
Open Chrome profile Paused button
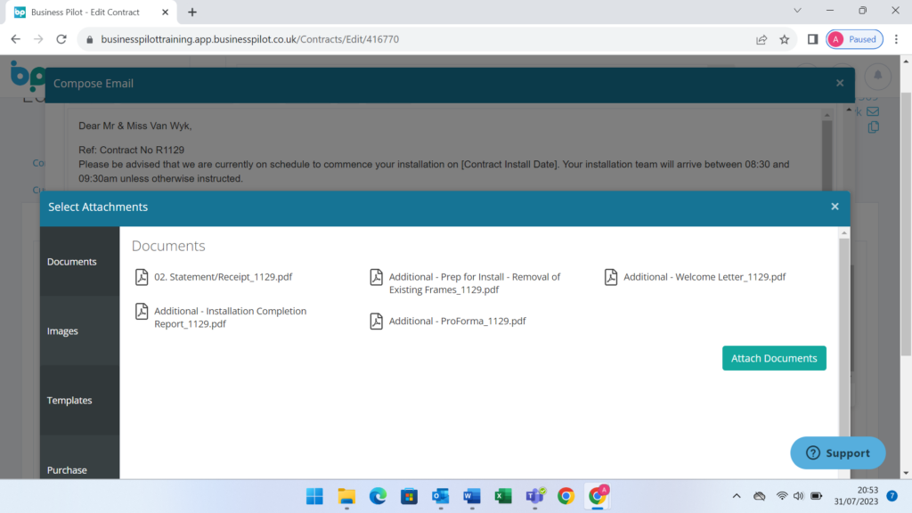854,39
